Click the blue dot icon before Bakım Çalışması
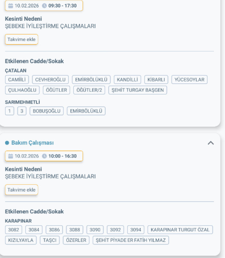The width and height of the screenshot is (225, 258). [7, 142]
